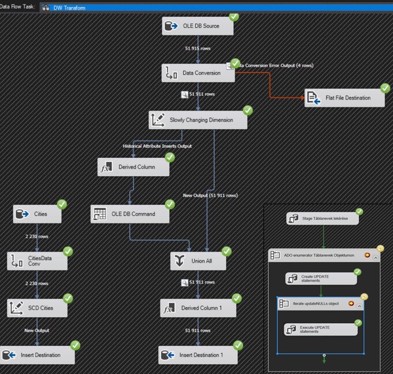Click the Cities source database icon

[x=22, y=214]
